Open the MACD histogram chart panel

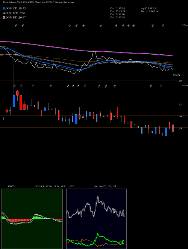(x=32, y=219)
